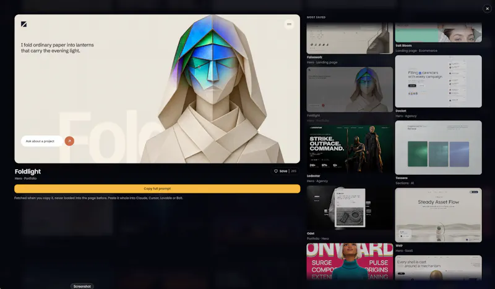Open the pink ONWARD thumbnail

350,261
